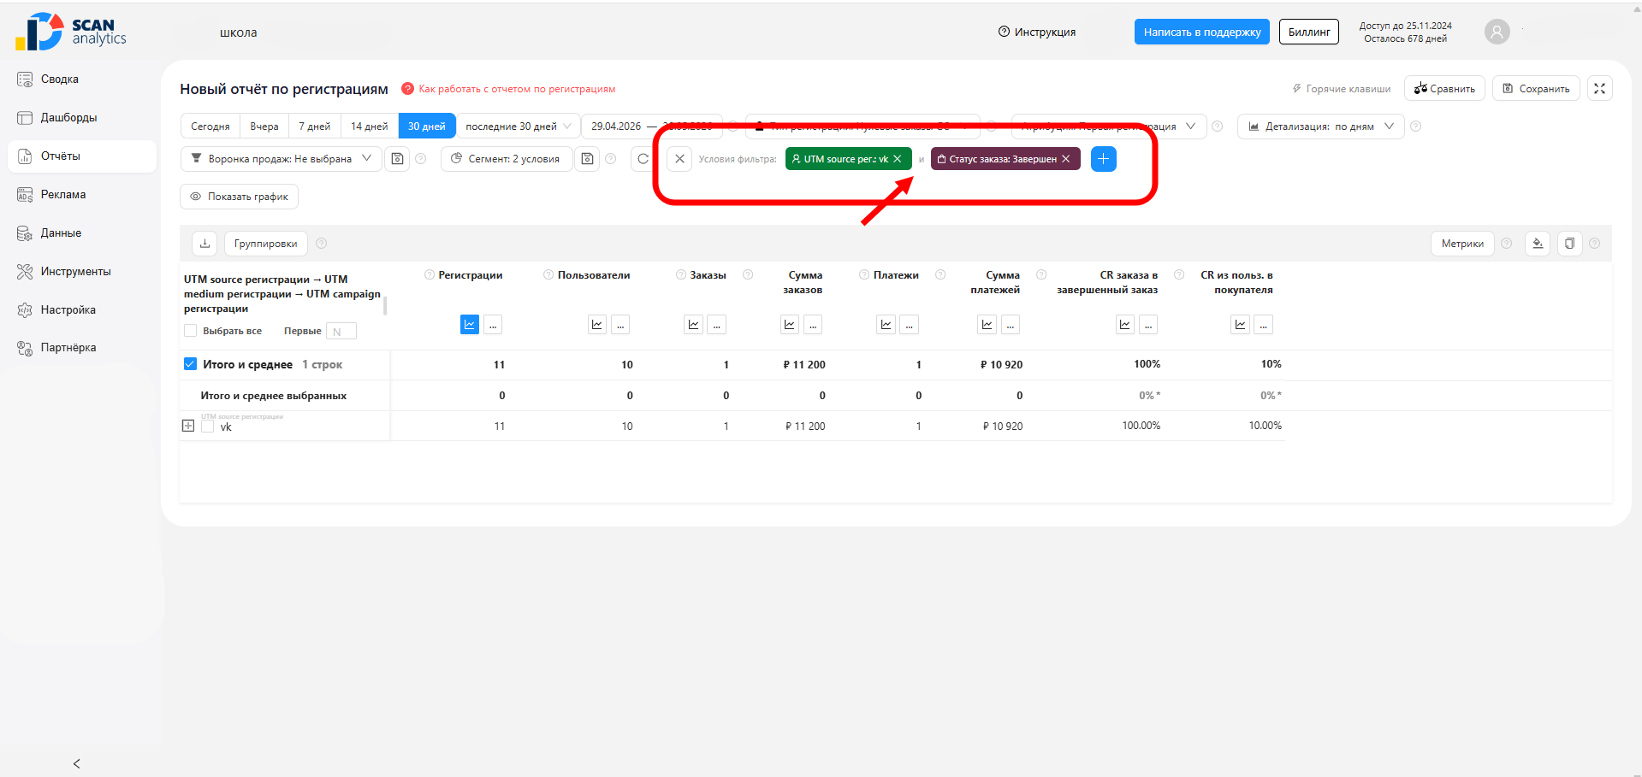Click the download icon left of Группировки
This screenshot has height=777, width=1642.
[x=205, y=244]
